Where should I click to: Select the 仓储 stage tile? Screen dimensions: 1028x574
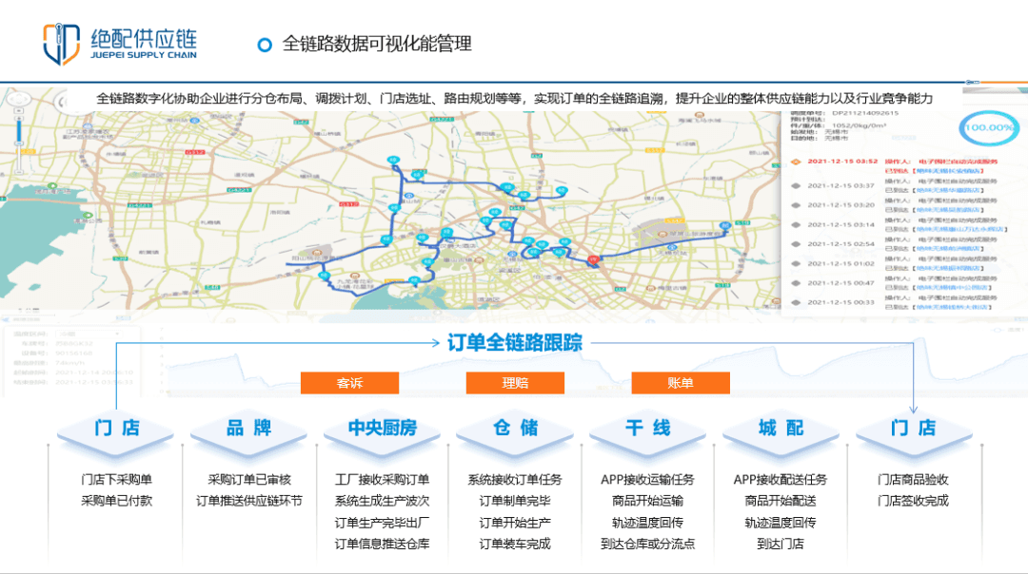coord(515,429)
